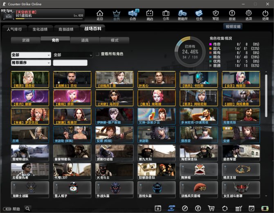The height and width of the screenshot is (213, 274).
Task: Select the 【精灵】露西安 character card
Action: 30,79
